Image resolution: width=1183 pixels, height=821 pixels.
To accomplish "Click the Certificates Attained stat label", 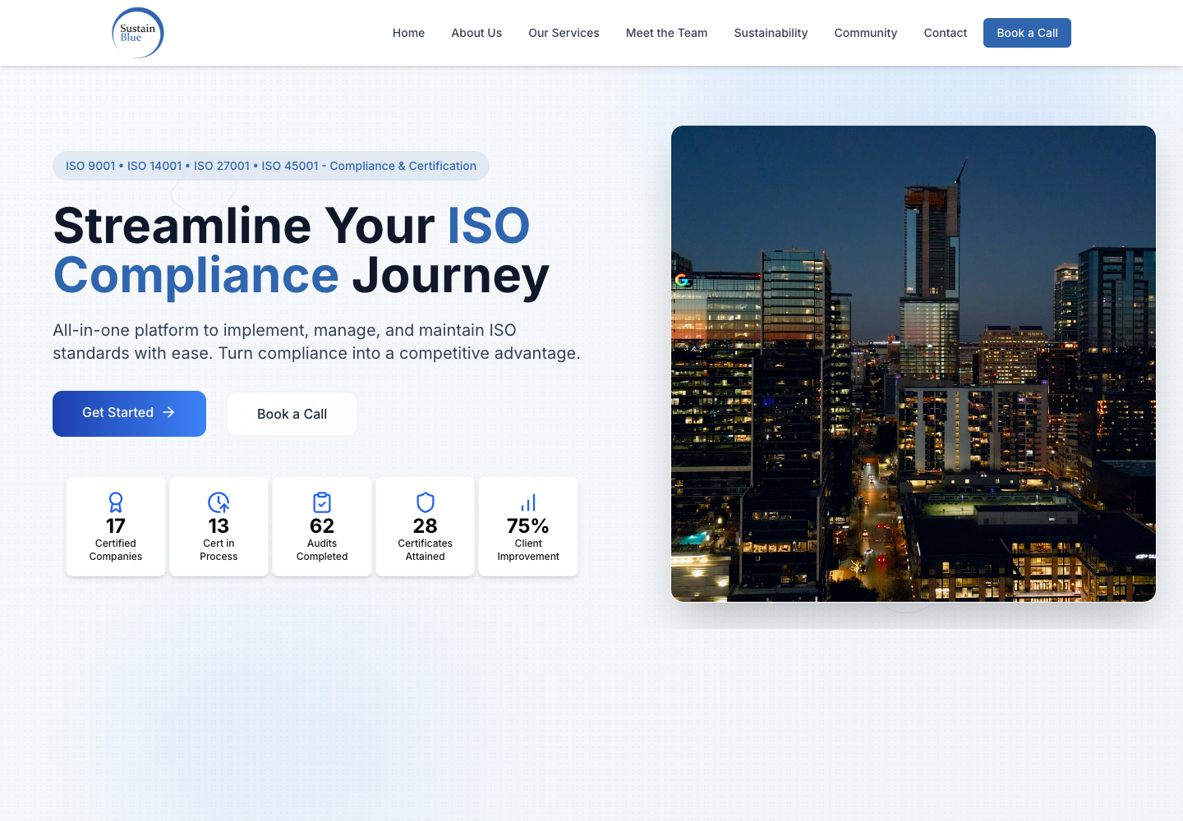I will [426, 550].
